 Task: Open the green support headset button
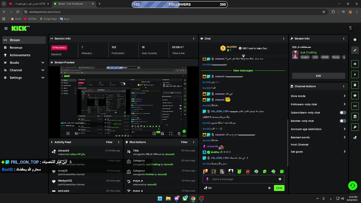[x=353, y=186]
